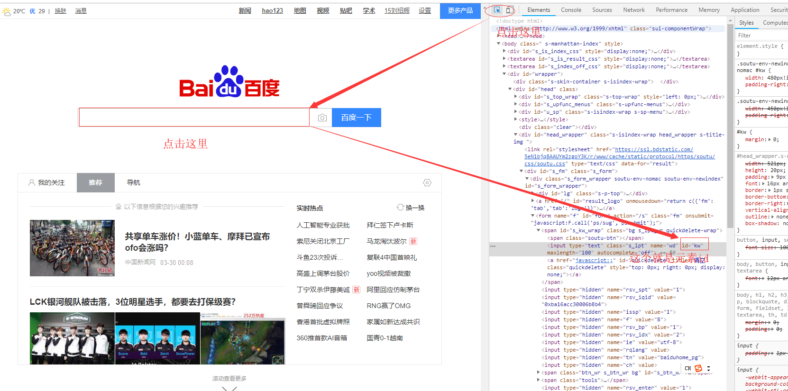Viewport: 788px width, 391px height.
Task: Open the 地图 link
Action: click(300, 10)
